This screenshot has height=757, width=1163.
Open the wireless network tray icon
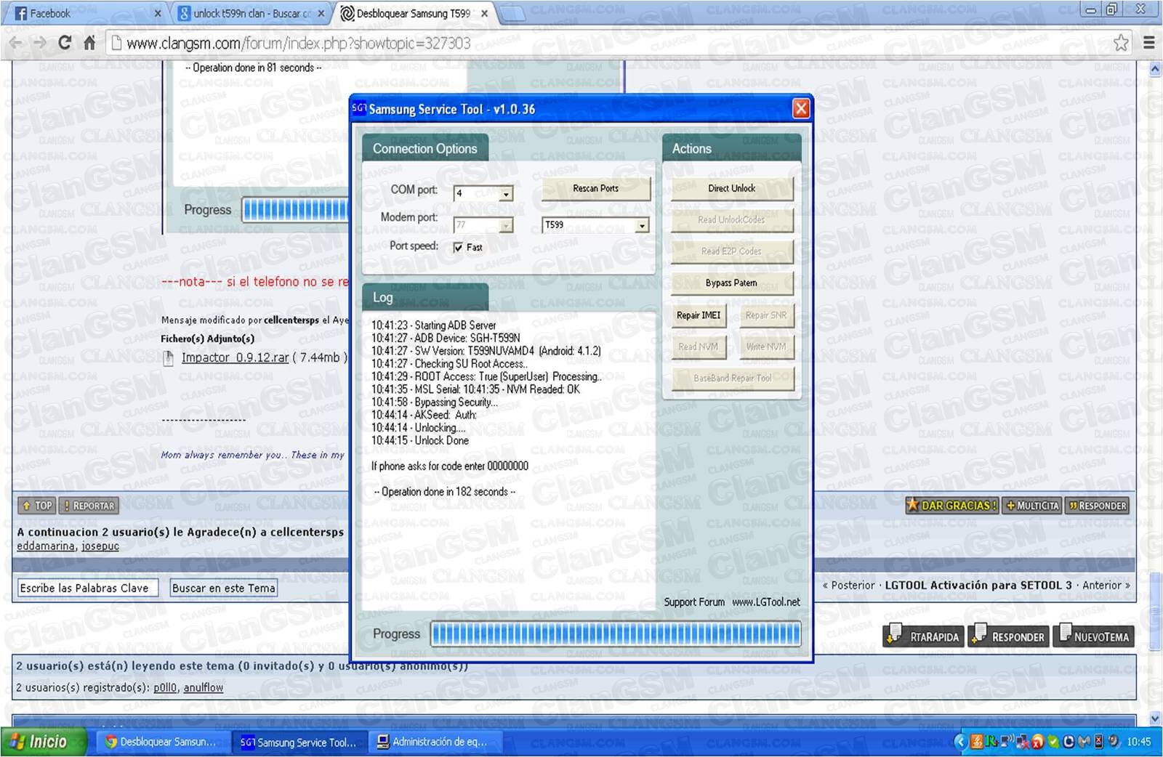1007,742
